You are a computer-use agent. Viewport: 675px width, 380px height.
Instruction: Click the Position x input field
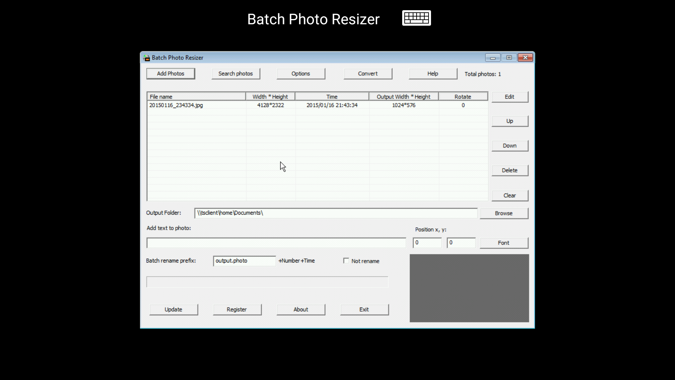pos(427,243)
